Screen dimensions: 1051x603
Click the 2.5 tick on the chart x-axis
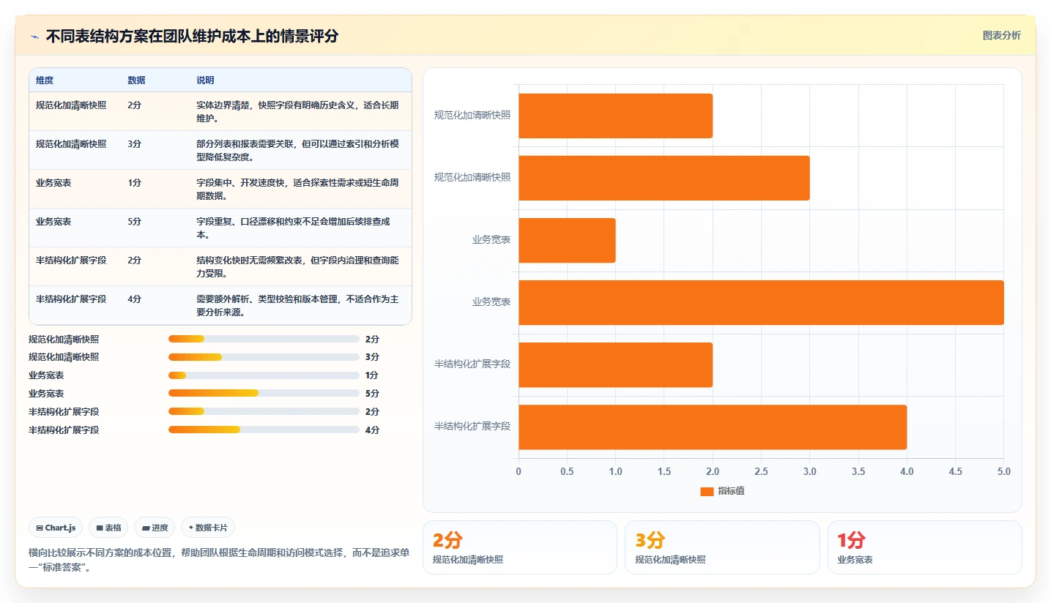[761, 472]
